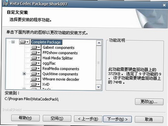Select the ogg/flac entry

[49, 63]
